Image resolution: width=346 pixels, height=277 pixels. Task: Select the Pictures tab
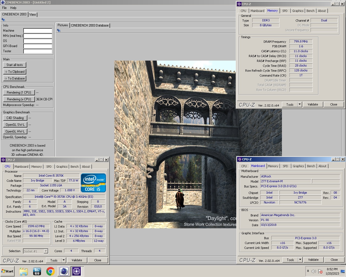click(x=63, y=25)
